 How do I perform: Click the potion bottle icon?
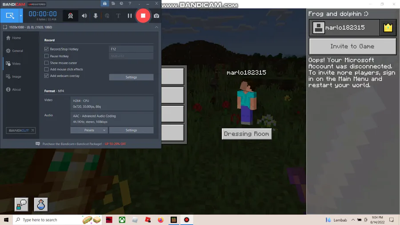(41, 205)
